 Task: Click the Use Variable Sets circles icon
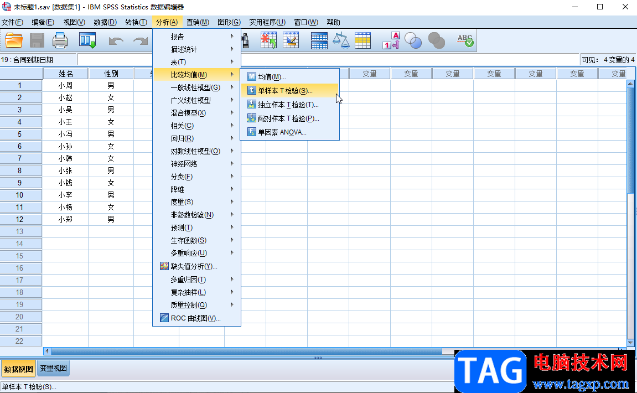tap(413, 40)
